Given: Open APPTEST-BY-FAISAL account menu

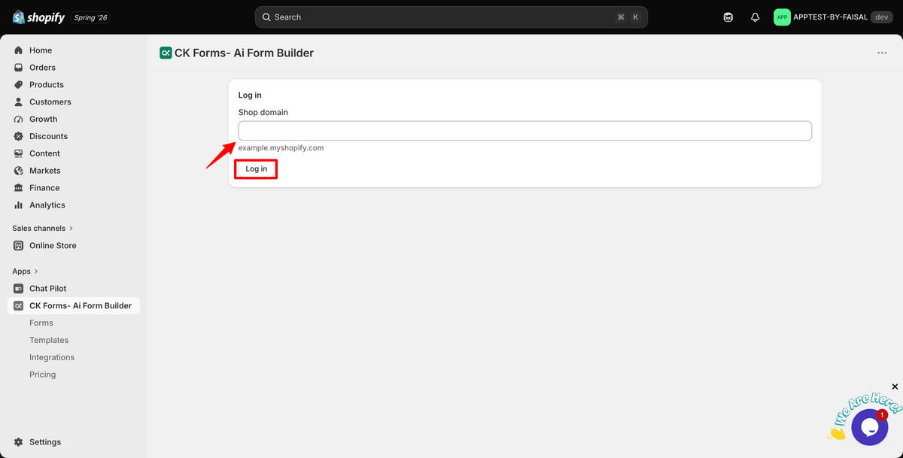Looking at the screenshot, I should point(834,17).
